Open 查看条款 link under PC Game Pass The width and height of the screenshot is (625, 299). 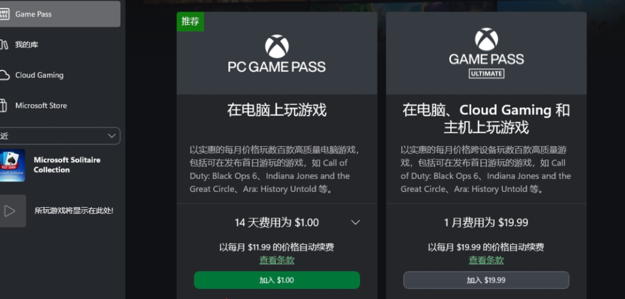click(276, 261)
